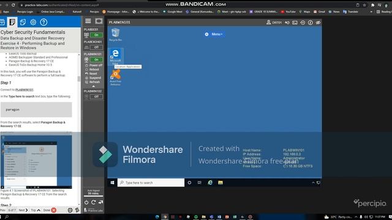Open the Figure 4.1 screenshot thumbnail
This screenshot has width=392, height=220.
pyautogui.click(x=36, y=161)
